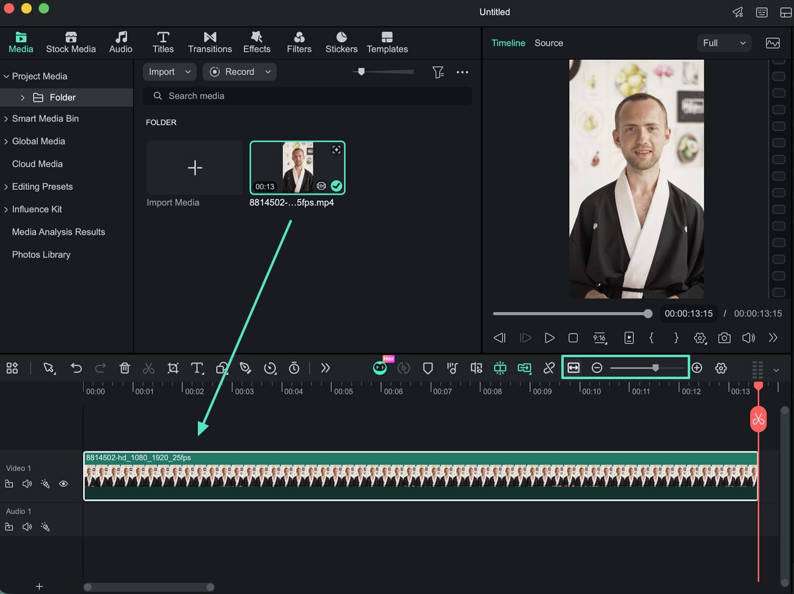This screenshot has height=594, width=794.
Task: Mute the Audio 1 track
Action: tap(27, 527)
